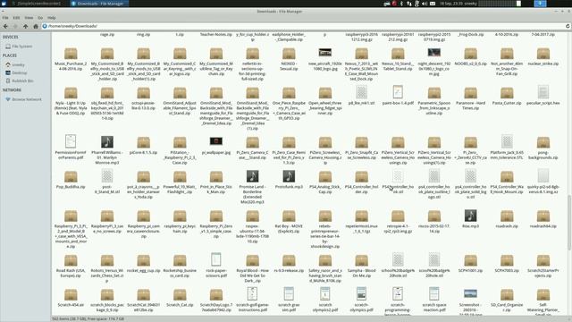Select the nuclear_strike.zip archive
Image resolution: width=572 pixels, height=322 pixels.
543,54
